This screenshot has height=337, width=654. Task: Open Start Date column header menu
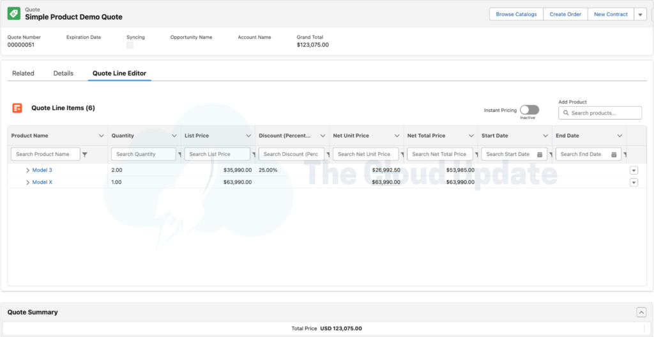[x=545, y=136]
